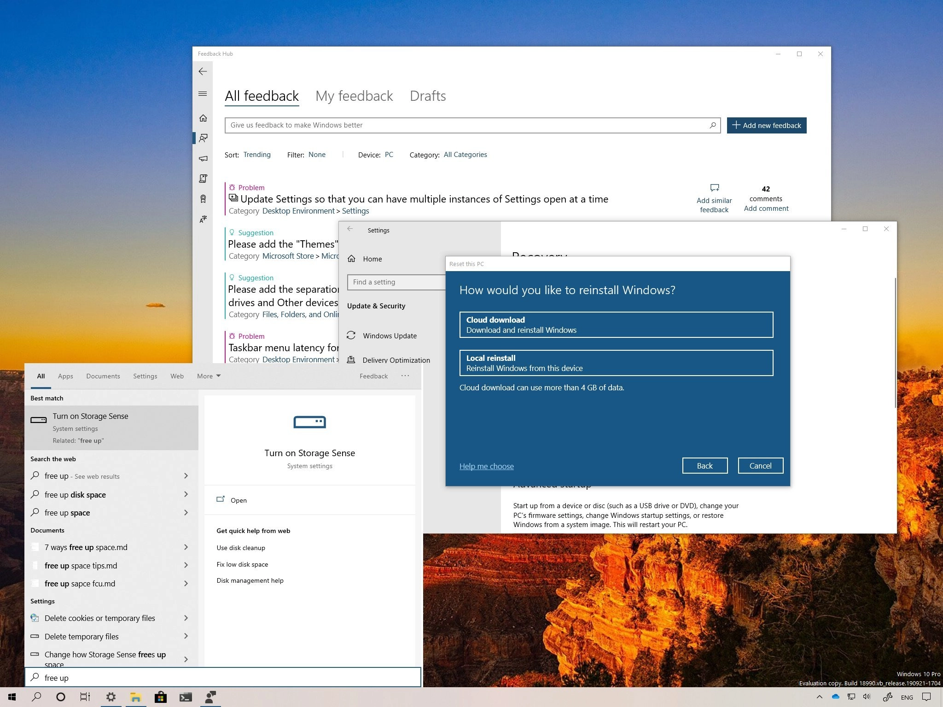The width and height of the screenshot is (943, 707).
Task: Click the Settings window vertical scrollbar
Action: (895, 343)
